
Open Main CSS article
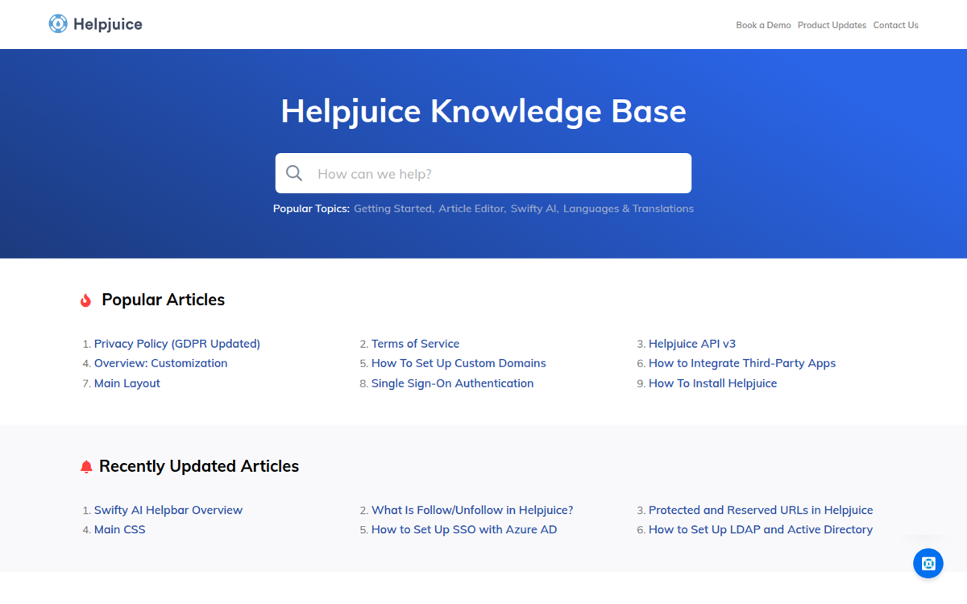[120, 529]
